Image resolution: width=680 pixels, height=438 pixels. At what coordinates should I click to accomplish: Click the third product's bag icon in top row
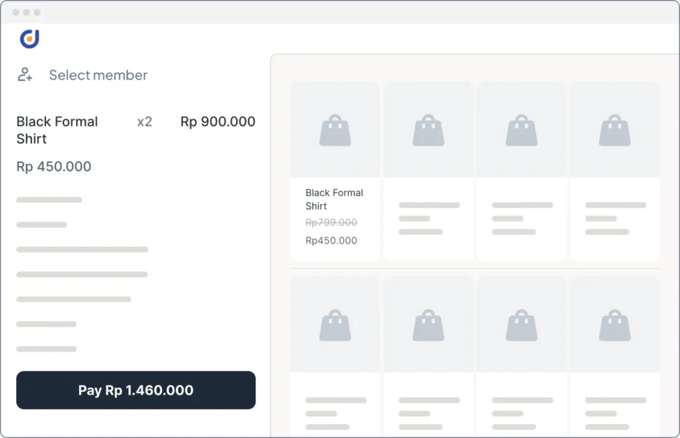pos(522,131)
